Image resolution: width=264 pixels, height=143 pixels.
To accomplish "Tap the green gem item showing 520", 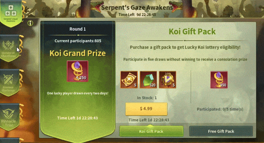I will pos(148,80).
